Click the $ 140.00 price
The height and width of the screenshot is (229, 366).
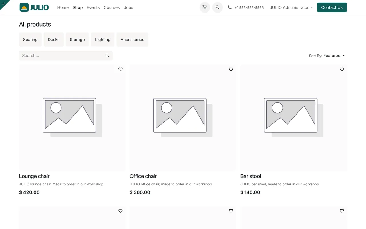[x=250, y=192]
